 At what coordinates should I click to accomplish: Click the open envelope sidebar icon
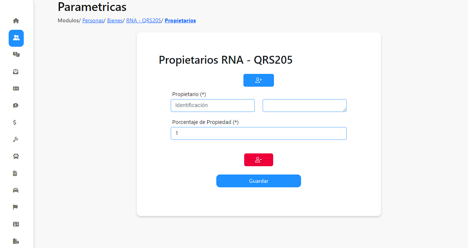coord(16,72)
